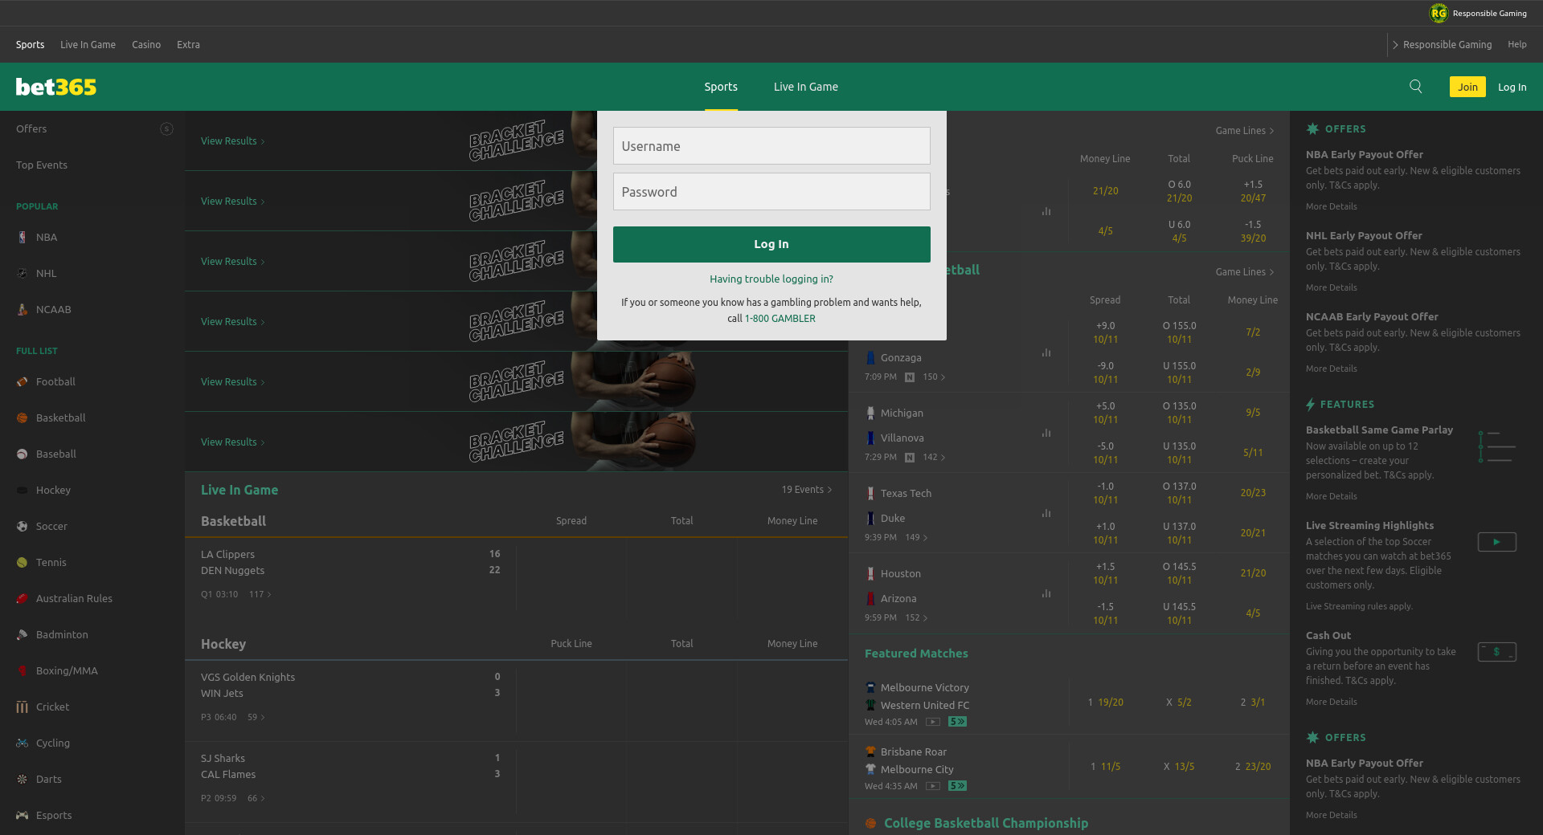This screenshot has width=1543, height=835.
Task: Click the Cash Out dollar icon
Action: point(1496,652)
